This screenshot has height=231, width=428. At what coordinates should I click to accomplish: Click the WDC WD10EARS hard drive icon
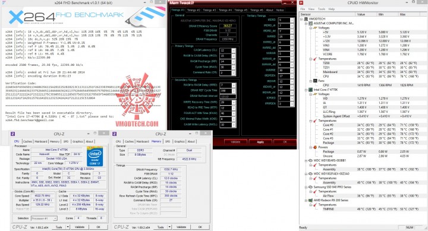coord(310,160)
